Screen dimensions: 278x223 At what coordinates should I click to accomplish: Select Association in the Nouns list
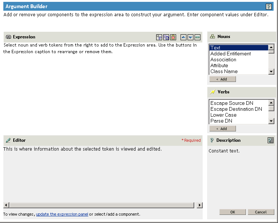pos(238,59)
